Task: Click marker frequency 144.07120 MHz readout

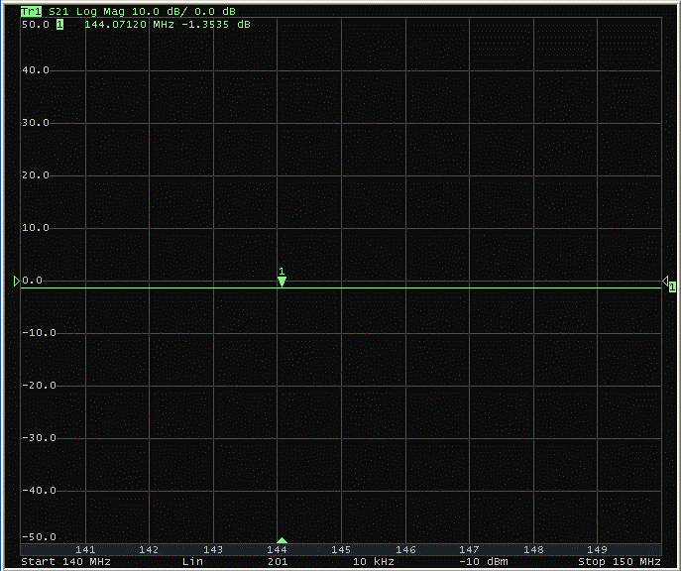Action: [x=129, y=25]
